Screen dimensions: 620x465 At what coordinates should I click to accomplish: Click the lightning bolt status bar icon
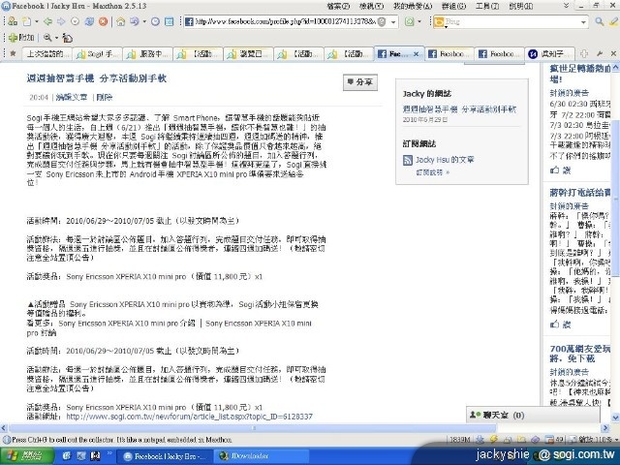pos(493,439)
